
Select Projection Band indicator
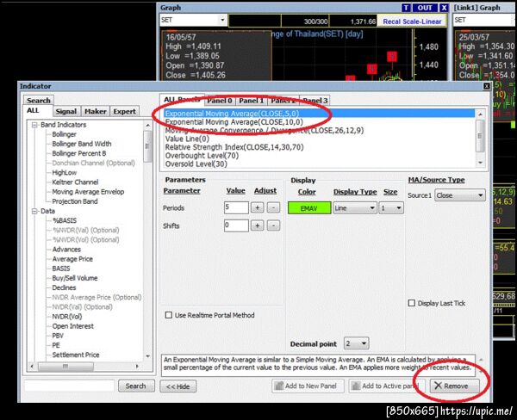pos(74,201)
